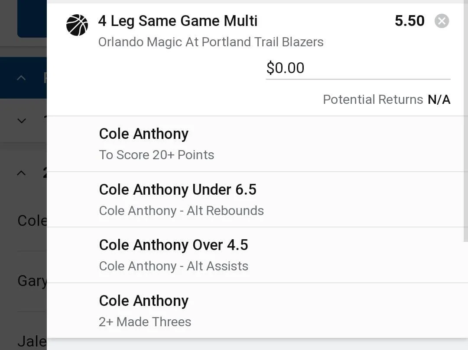This screenshot has width=468, height=350.
Task: Click the Potential Returns label
Action: point(373,100)
